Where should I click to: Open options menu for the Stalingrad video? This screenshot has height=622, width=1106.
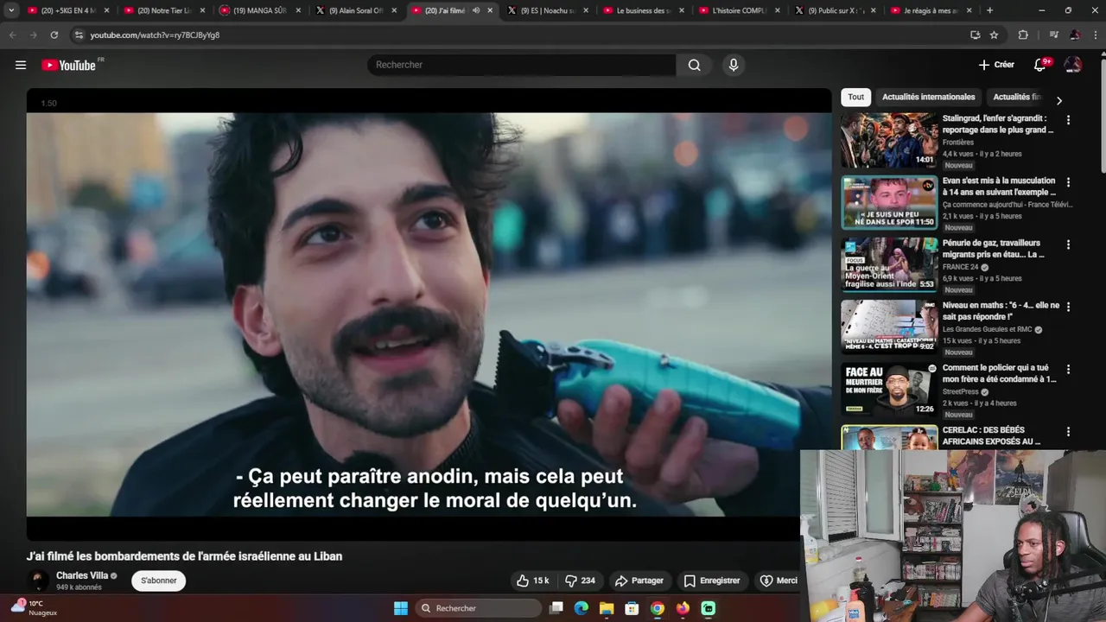[1068, 120]
